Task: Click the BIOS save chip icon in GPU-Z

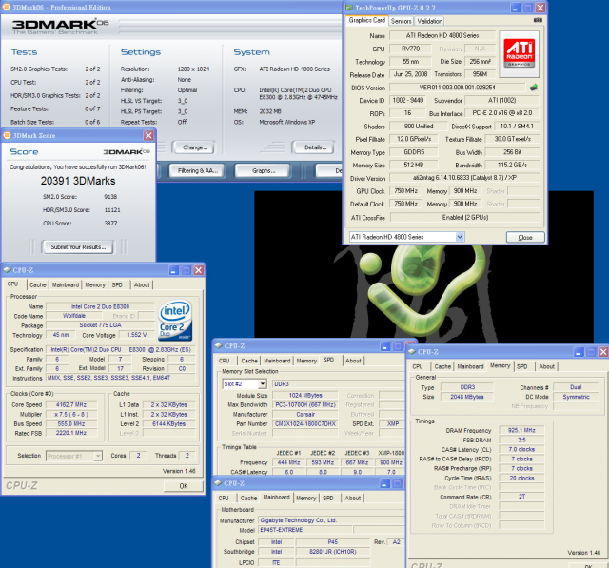Action: [534, 88]
